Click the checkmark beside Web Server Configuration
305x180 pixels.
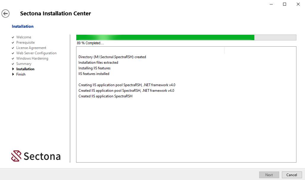coord(13,53)
